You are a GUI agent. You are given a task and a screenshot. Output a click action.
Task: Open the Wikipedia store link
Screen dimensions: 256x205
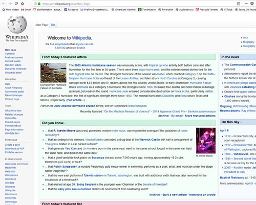click(13, 73)
